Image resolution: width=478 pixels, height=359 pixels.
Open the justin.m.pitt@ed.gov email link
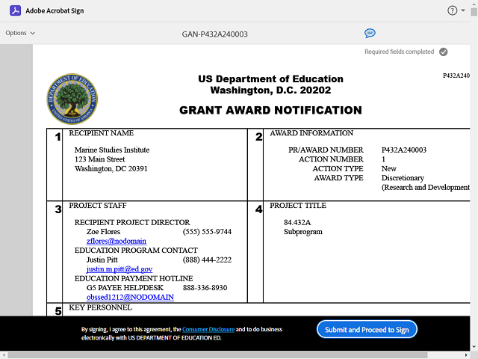click(x=119, y=269)
